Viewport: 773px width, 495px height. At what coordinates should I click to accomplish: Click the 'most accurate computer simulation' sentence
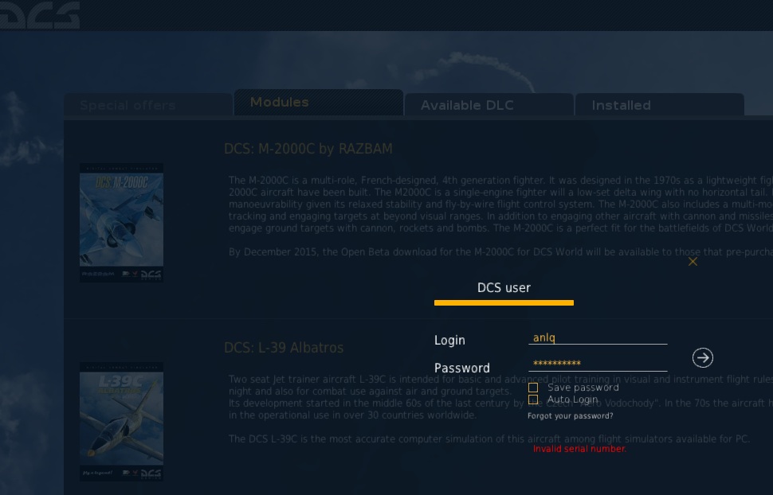(489, 438)
